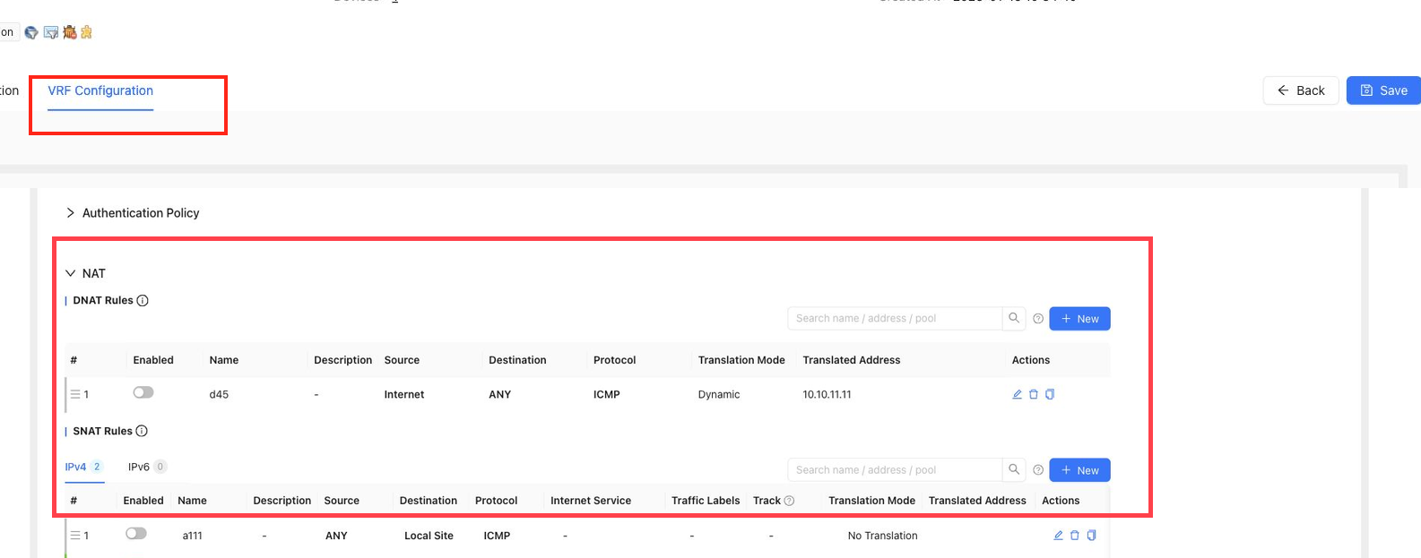This screenshot has width=1421, height=558.
Task: Click the yellow puzzle piece icon
Action: click(x=86, y=32)
